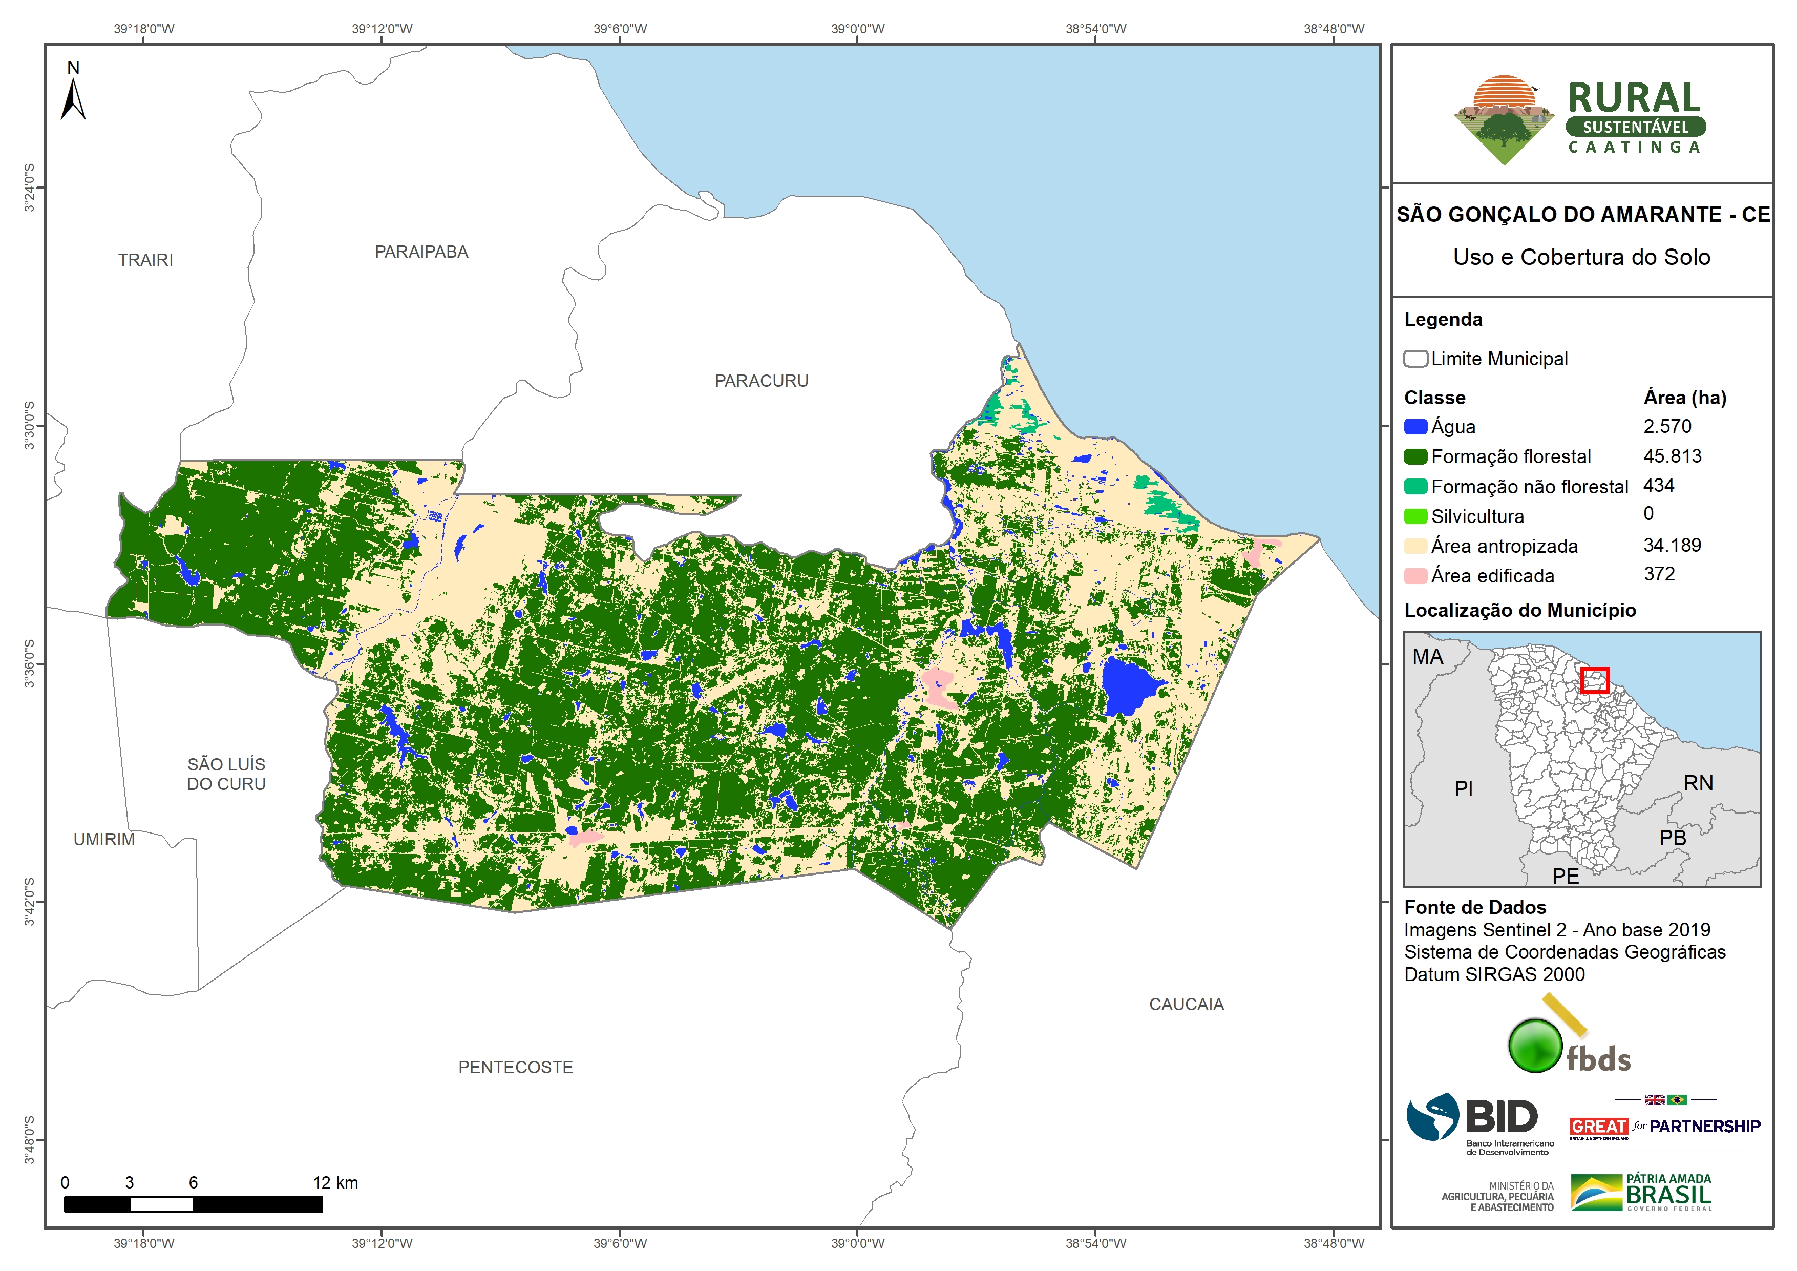The image size is (1797, 1271).
Task: Click the Ministério da Agricultura text logo
Action: (1497, 1197)
